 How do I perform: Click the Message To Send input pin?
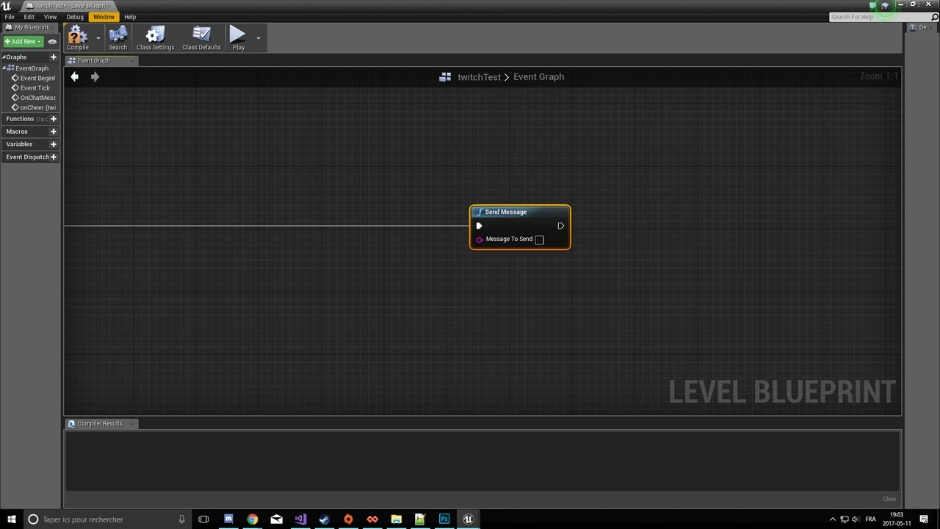pos(480,240)
